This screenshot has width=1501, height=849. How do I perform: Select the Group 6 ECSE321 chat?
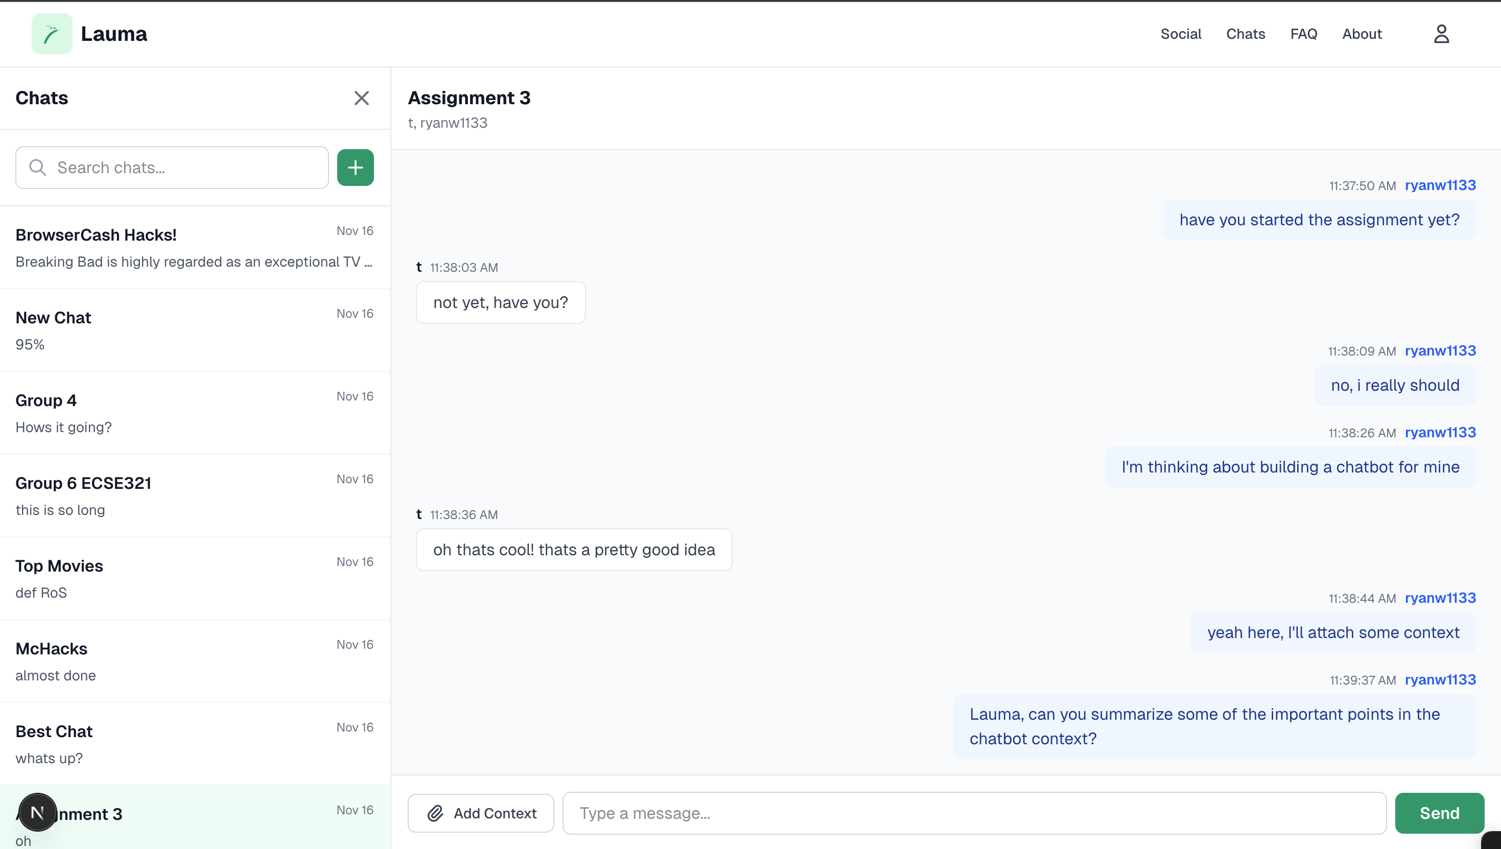click(x=195, y=496)
